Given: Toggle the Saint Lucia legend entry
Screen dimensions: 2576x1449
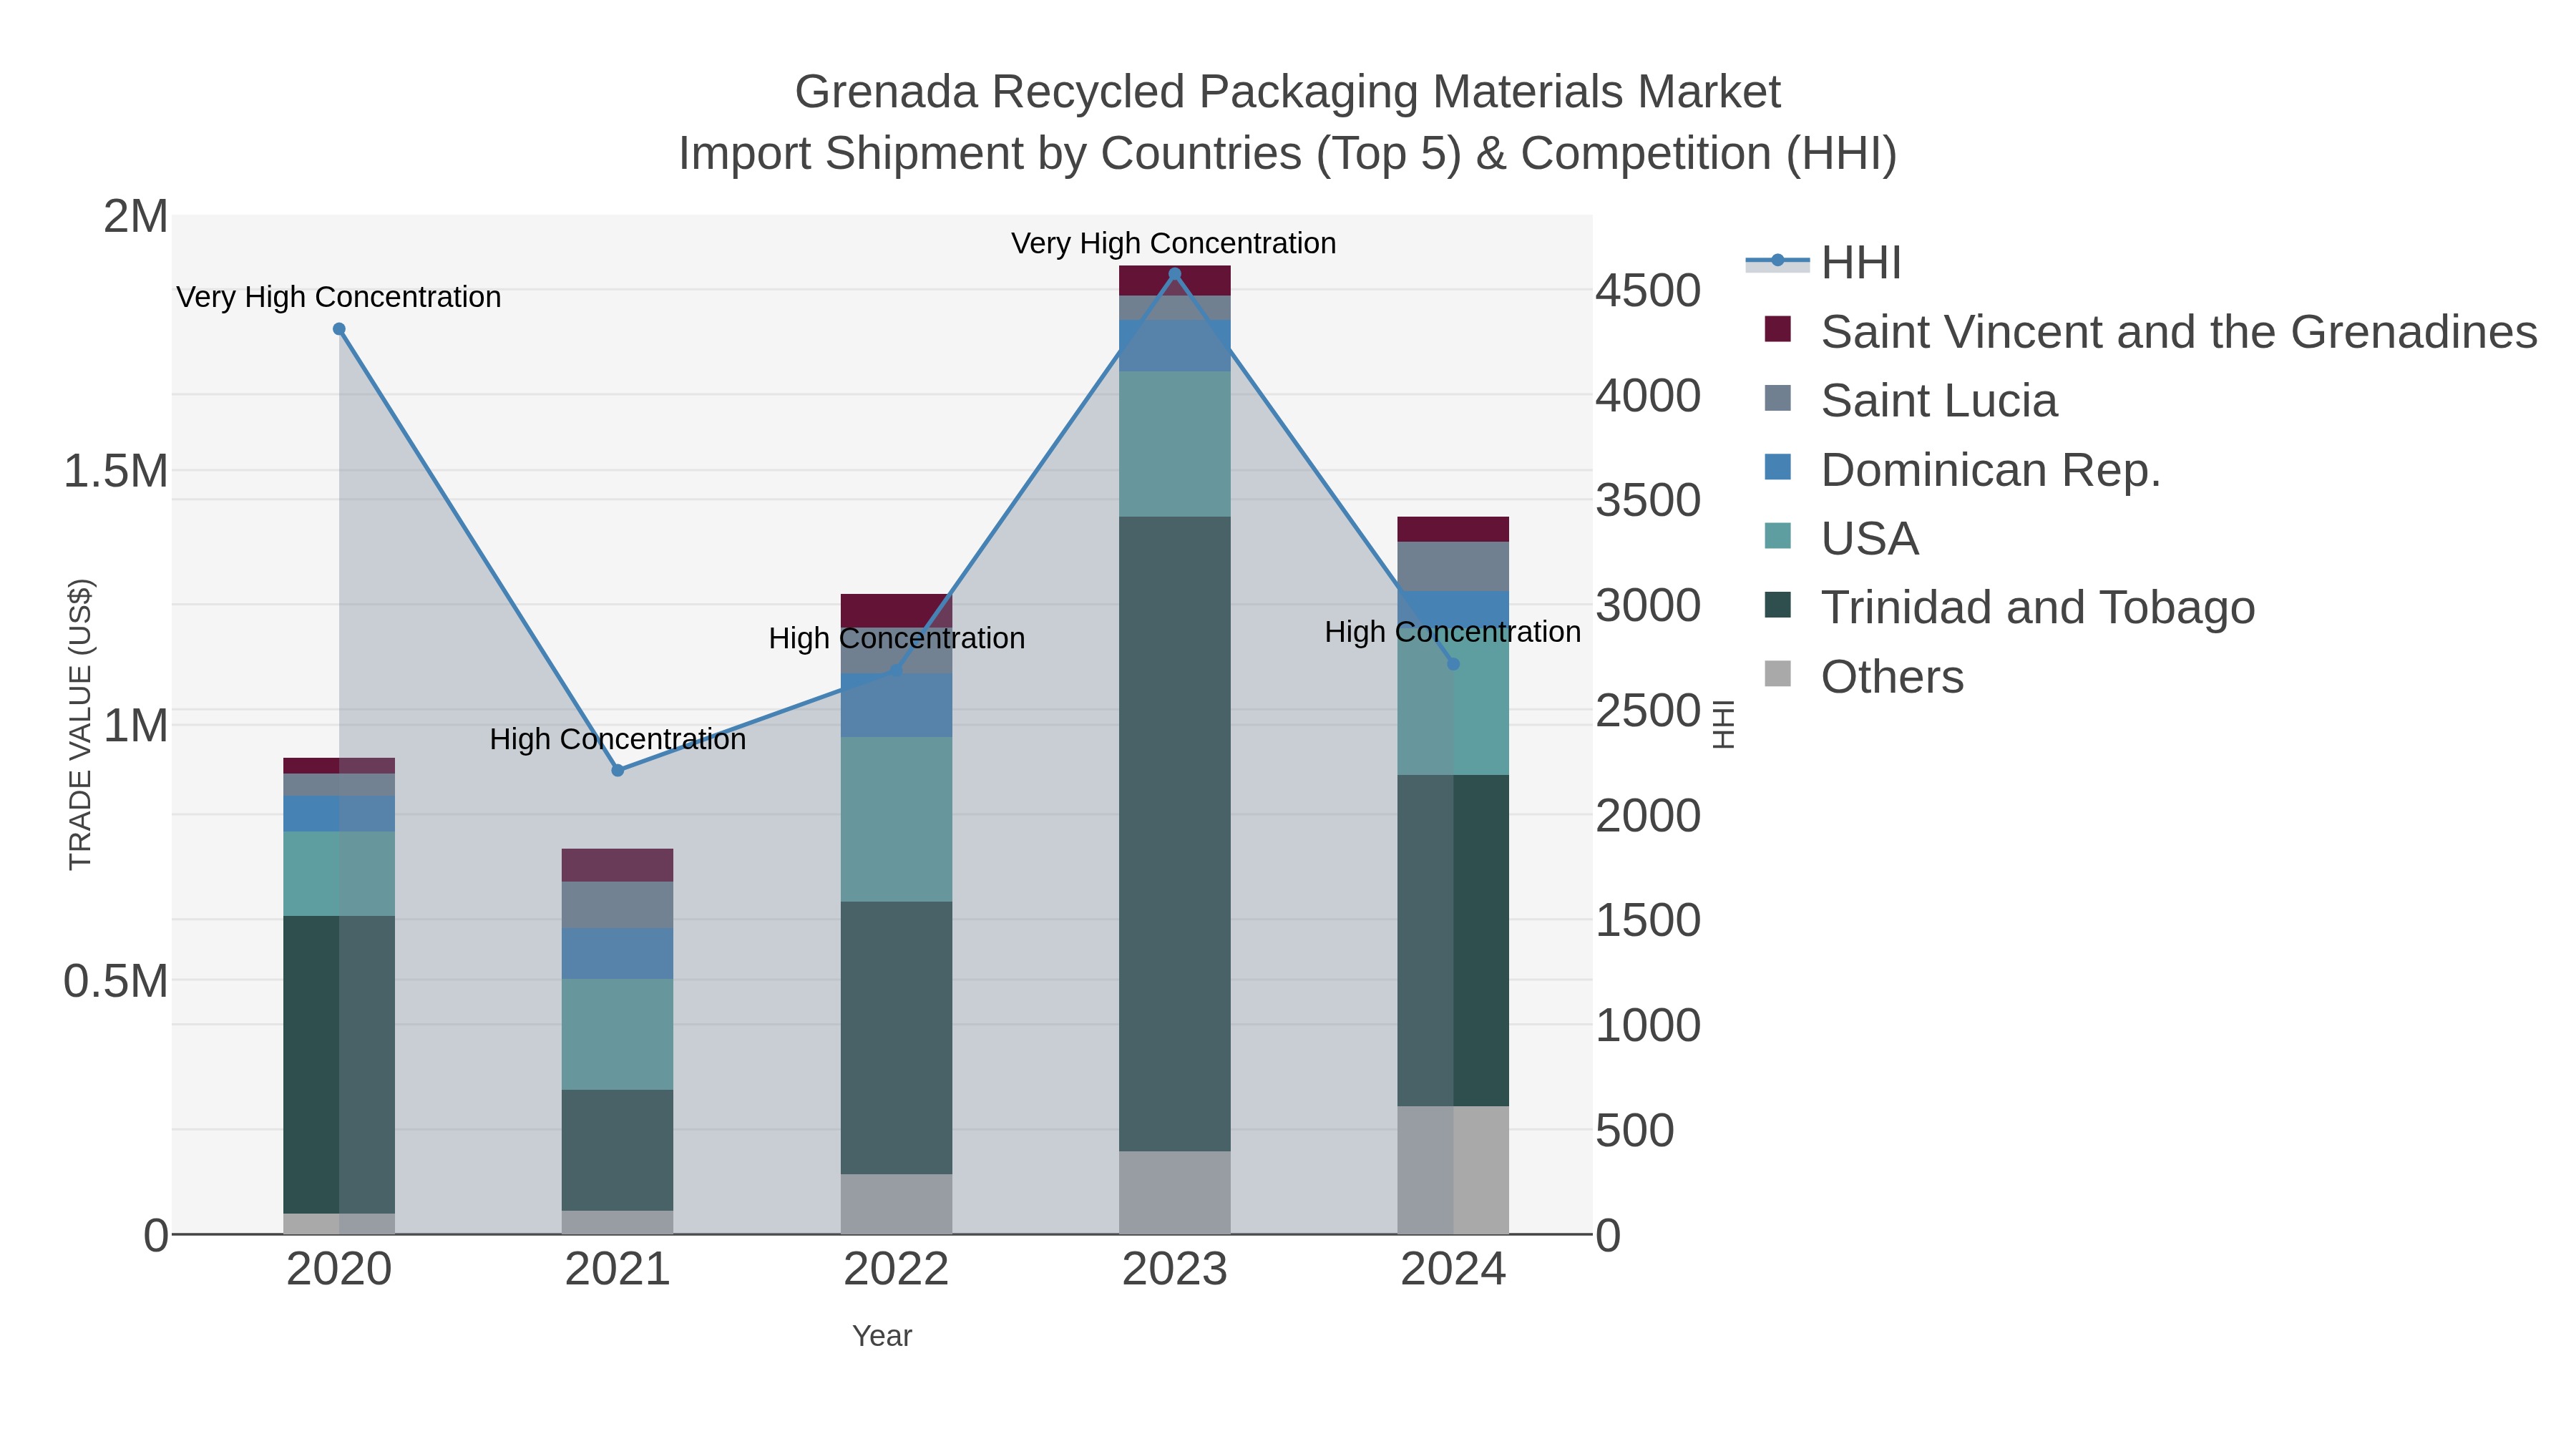Looking at the screenshot, I should coord(1910,401).
